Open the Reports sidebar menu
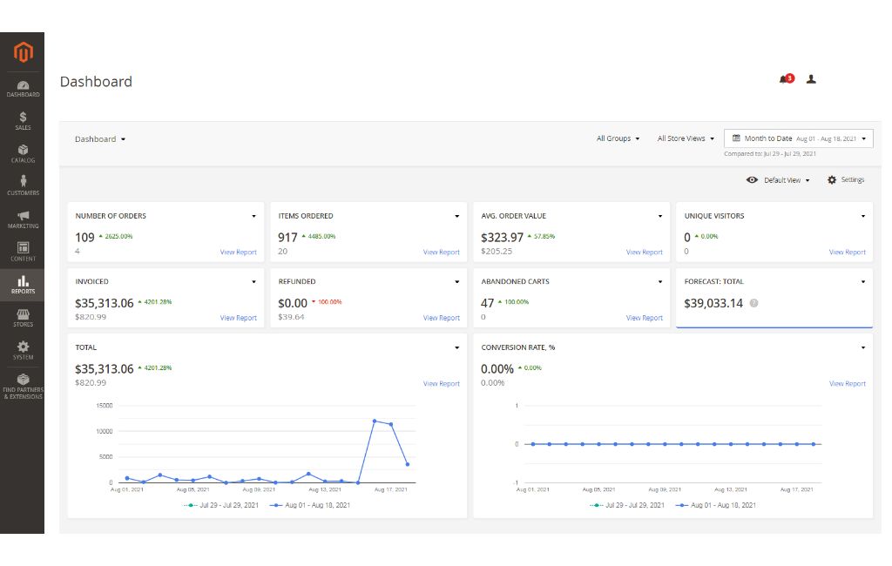 point(23,285)
